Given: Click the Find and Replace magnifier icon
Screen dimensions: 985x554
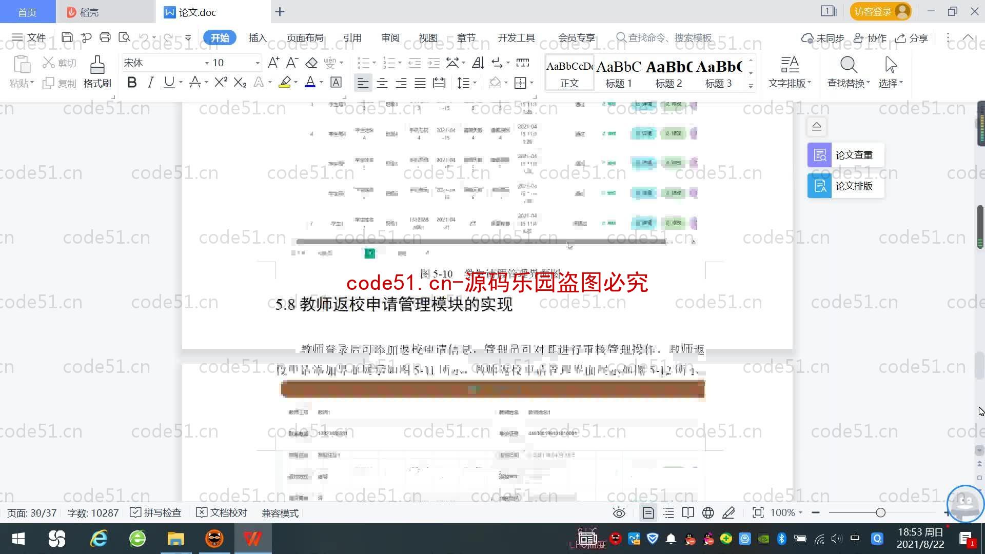Looking at the screenshot, I should coord(849,66).
